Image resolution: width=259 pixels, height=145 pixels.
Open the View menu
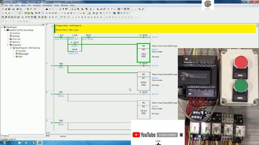point(17,5)
